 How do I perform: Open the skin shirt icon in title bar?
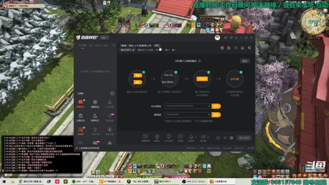point(231,38)
